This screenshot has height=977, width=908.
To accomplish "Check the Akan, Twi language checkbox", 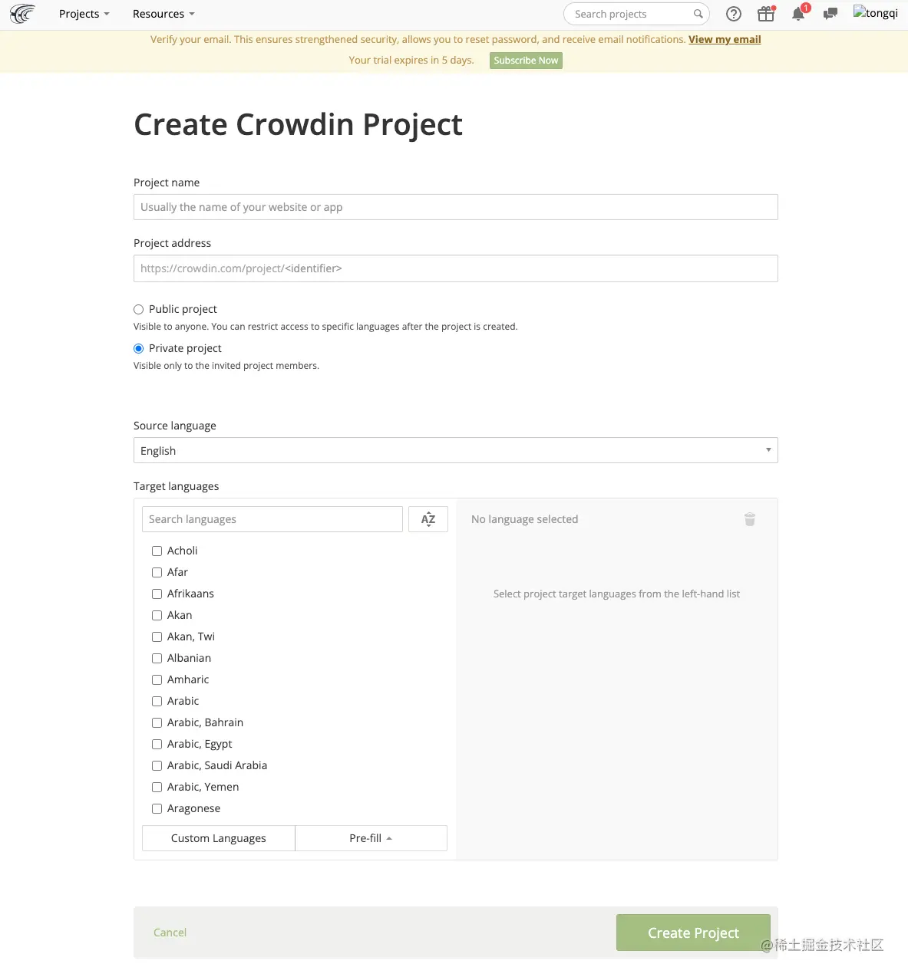I will pos(157,637).
